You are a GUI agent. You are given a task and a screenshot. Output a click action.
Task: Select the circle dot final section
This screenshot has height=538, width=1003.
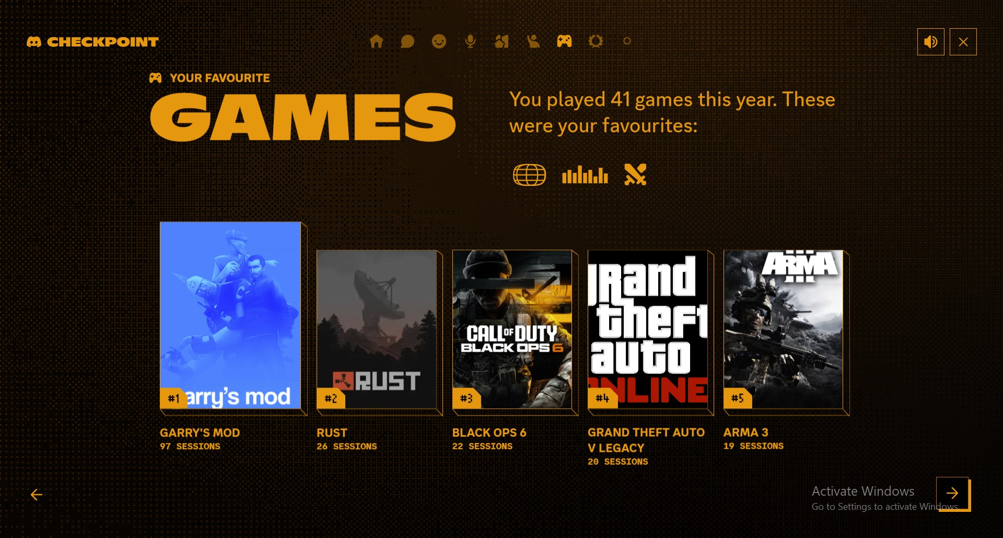pos(627,41)
